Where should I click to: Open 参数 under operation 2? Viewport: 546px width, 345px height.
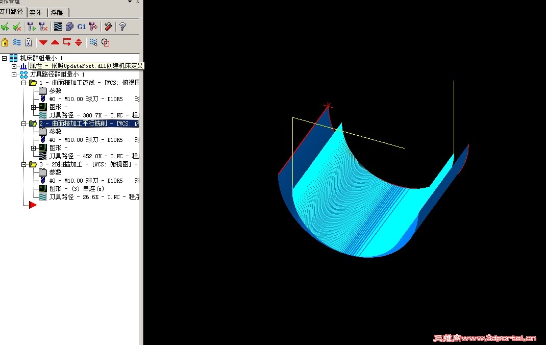[55, 132]
